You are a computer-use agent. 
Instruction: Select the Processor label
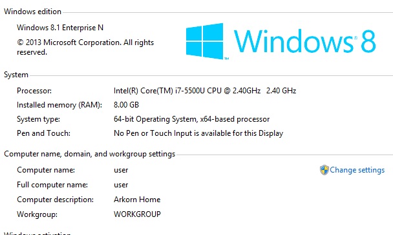click(x=34, y=91)
